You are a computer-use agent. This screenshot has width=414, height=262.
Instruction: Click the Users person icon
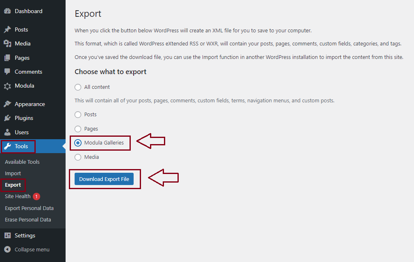coord(7,132)
